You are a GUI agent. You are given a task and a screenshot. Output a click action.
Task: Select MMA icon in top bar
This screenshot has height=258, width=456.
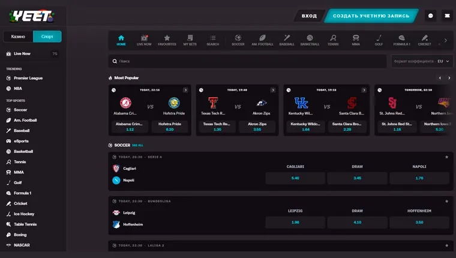[356, 40]
